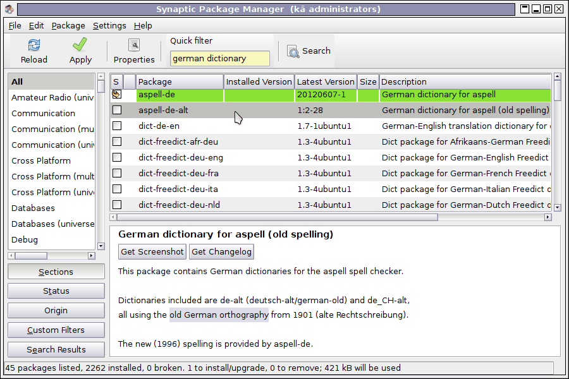Screen dimensions: 569x379
Task: Select the dict-freedict-deu-nld package name
Action: click(x=179, y=205)
